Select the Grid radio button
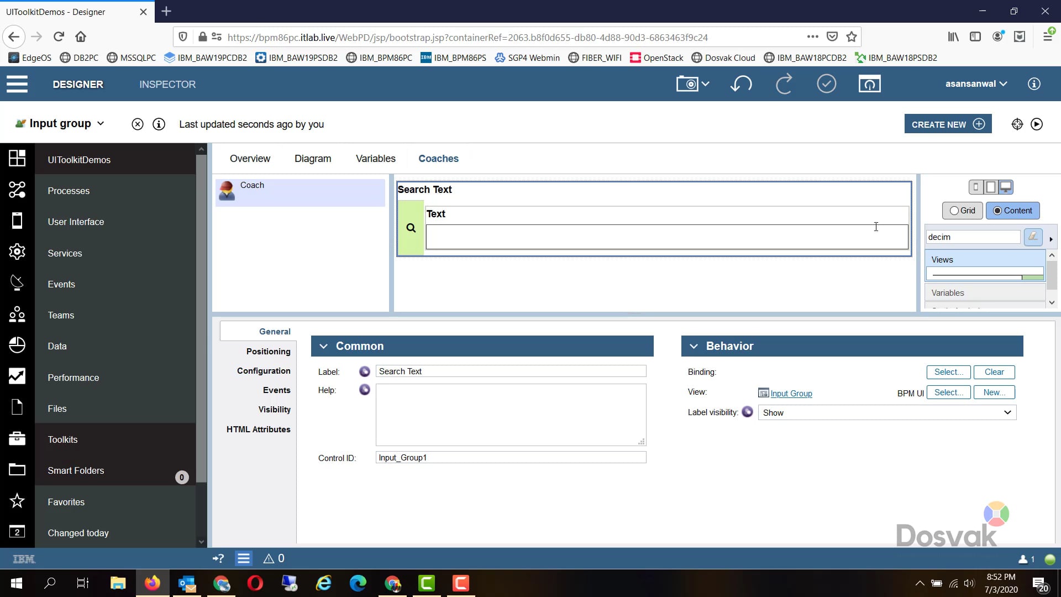This screenshot has width=1061, height=597. tap(954, 211)
